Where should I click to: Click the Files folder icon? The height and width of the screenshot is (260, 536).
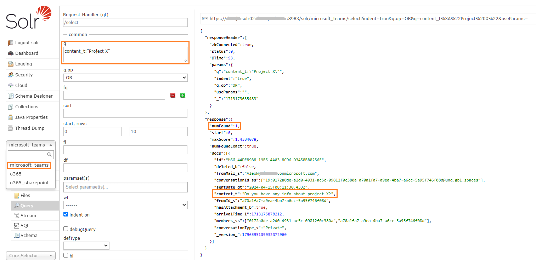click(17, 196)
